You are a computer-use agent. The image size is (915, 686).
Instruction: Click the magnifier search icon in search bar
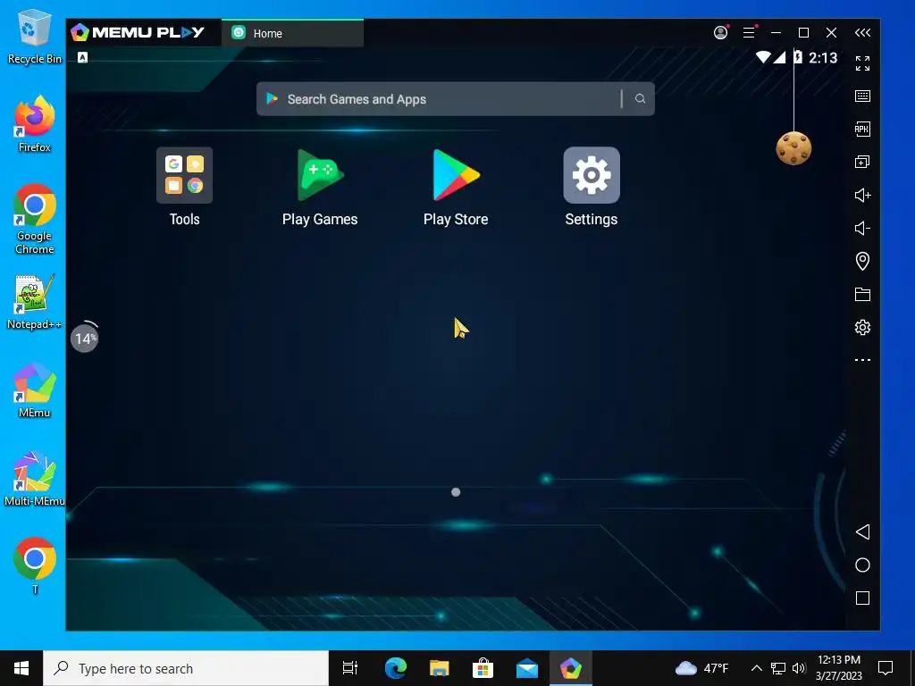coord(640,99)
